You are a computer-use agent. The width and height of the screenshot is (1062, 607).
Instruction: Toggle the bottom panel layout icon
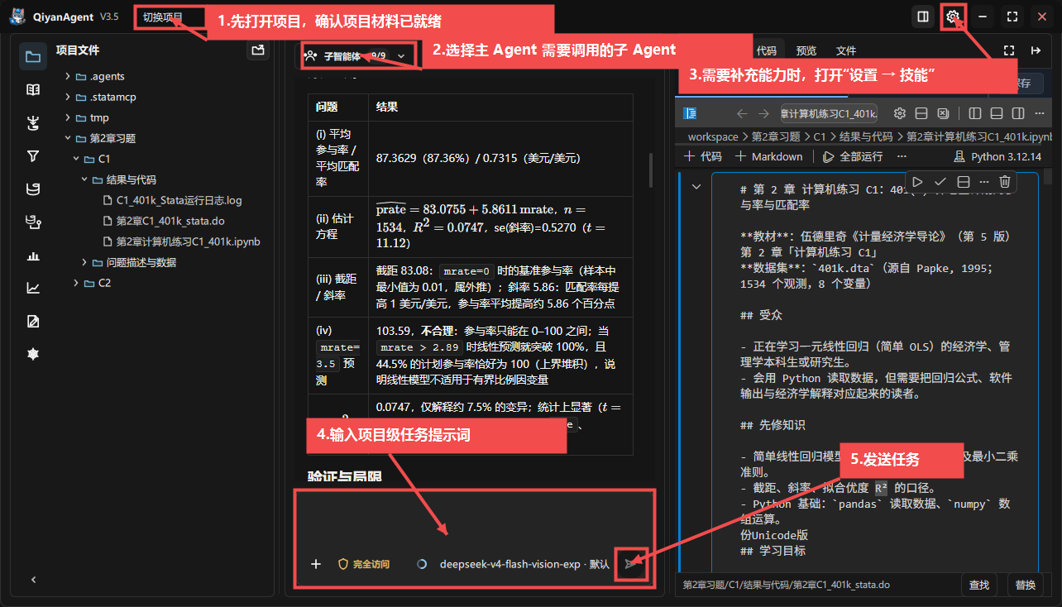pos(997,113)
